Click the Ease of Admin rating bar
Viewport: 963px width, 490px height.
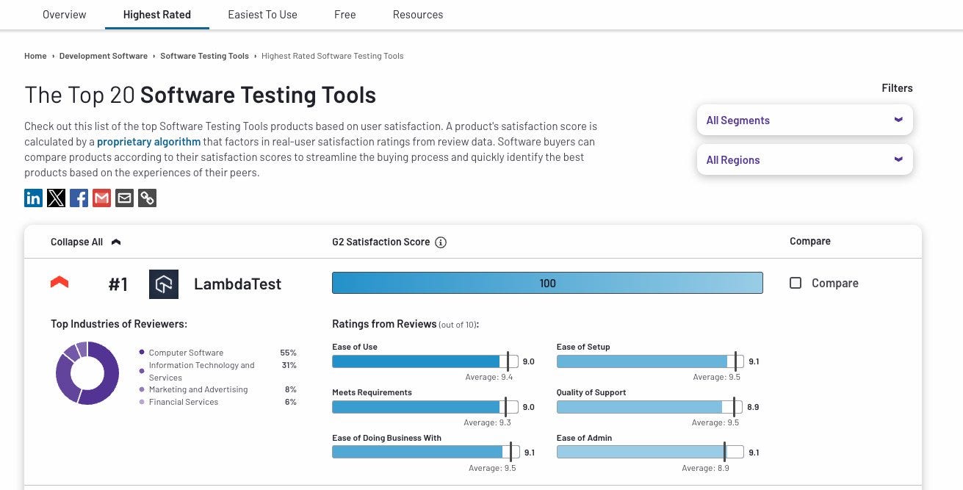pos(650,453)
